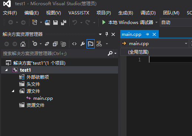Screen dimensions: 192x136
Task: Open the 生成(B) menu
Action: [126, 13]
